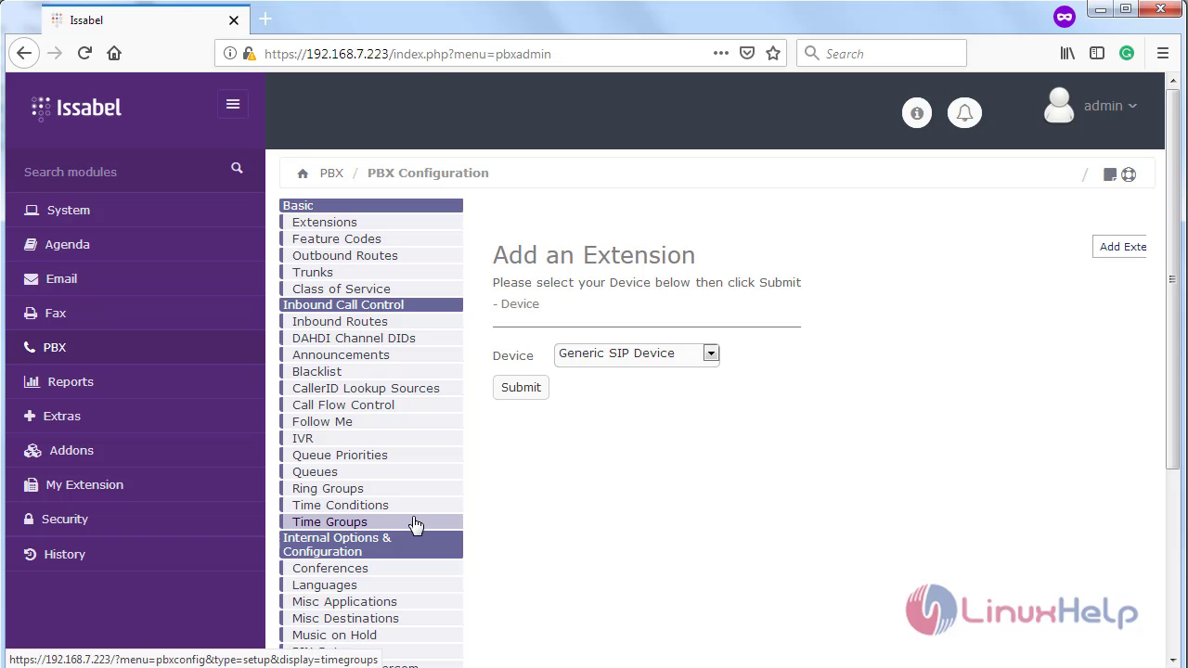Open the Firefox hamburger menu
The image size is (1188, 668).
coord(1162,53)
